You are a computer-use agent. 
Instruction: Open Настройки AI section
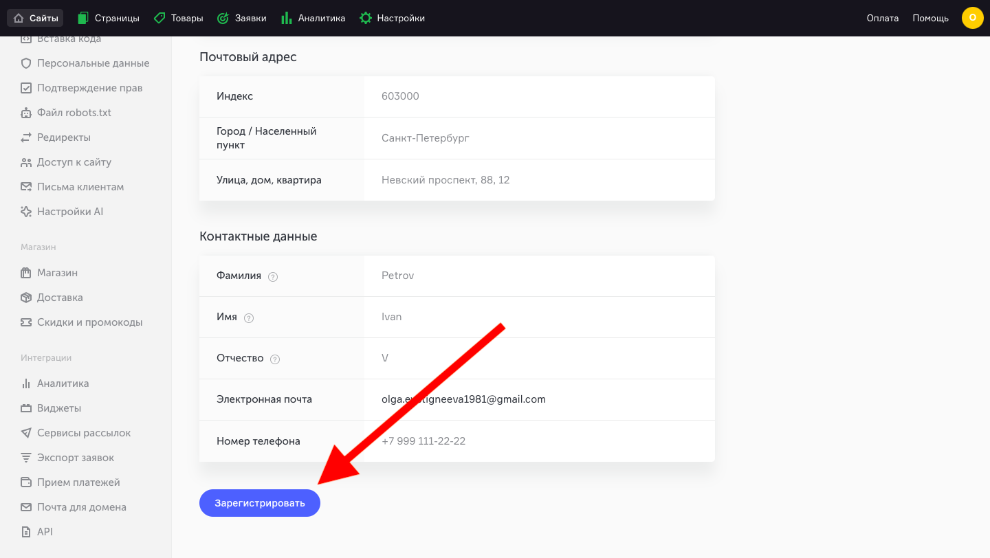(70, 212)
